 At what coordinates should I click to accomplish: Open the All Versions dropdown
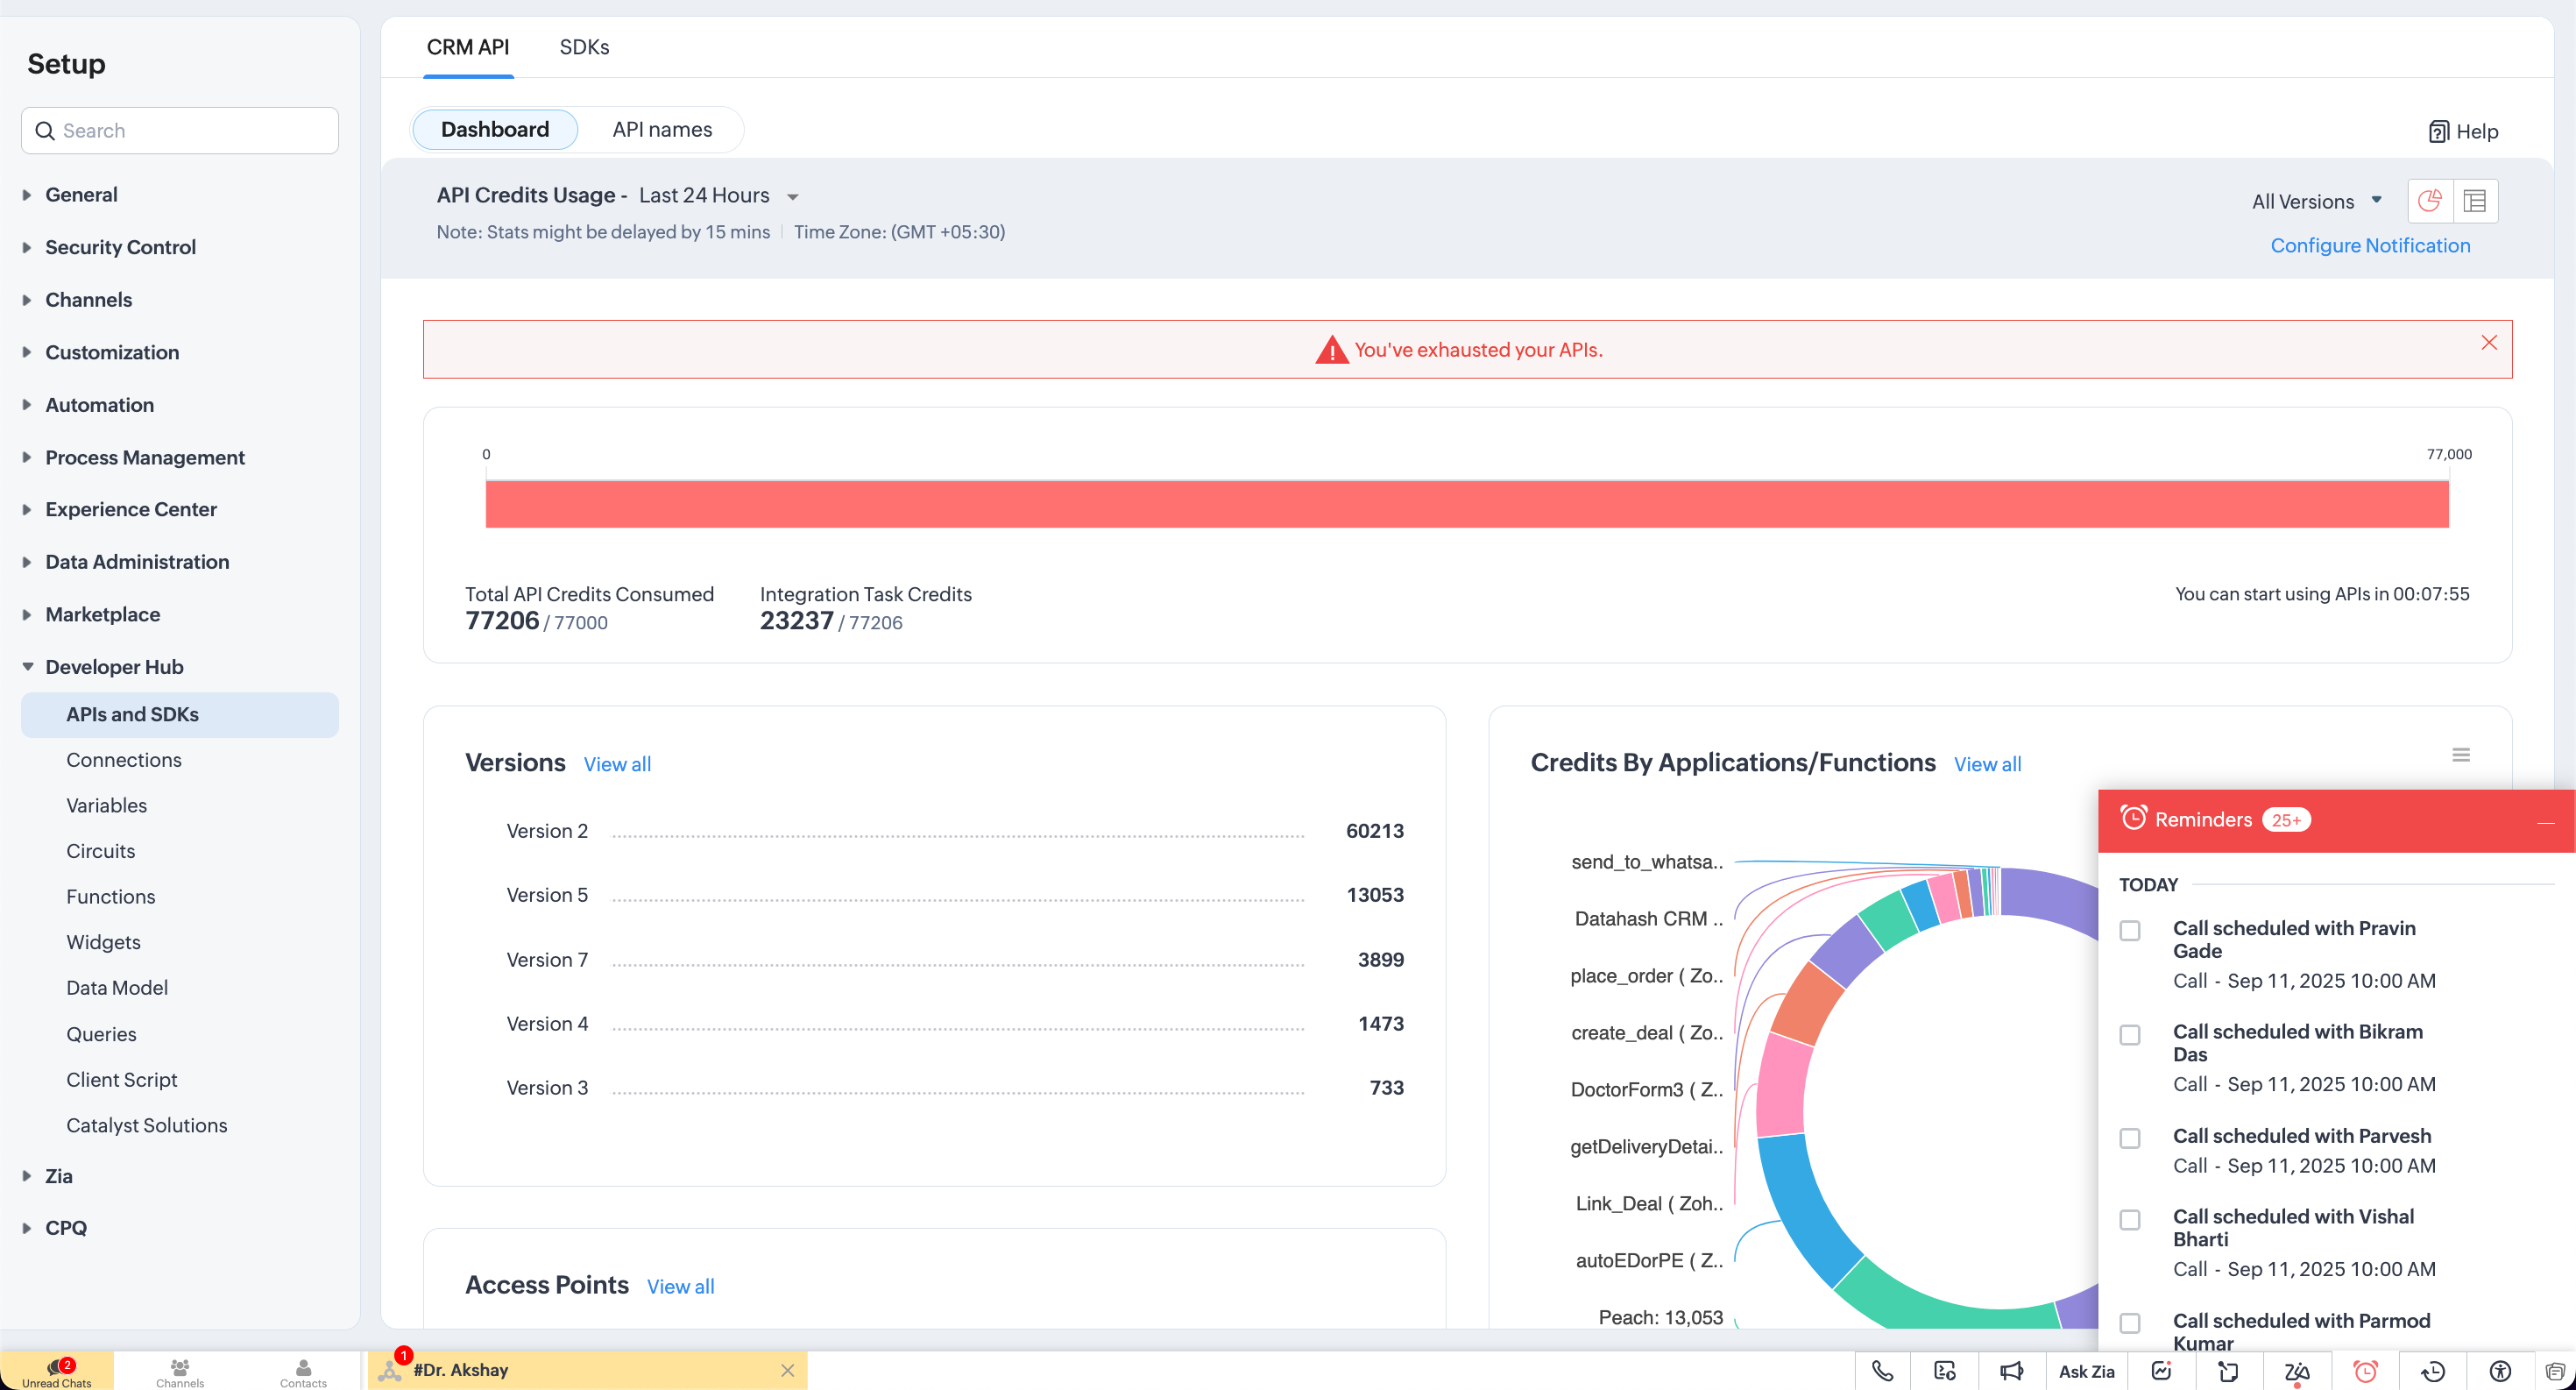pos(2315,201)
